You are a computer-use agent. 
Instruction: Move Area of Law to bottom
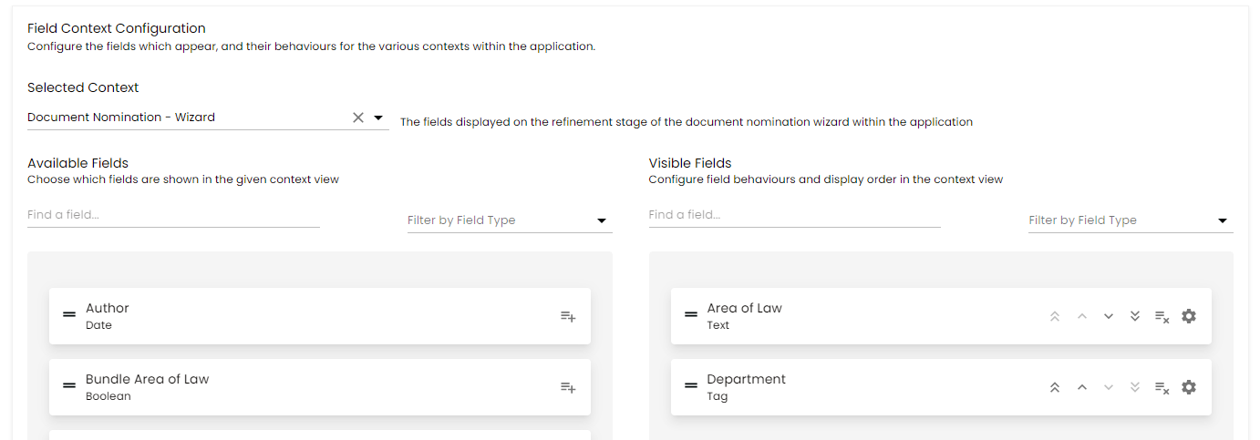(1135, 316)
